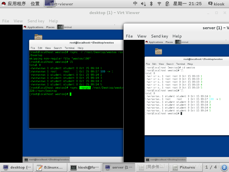Screen dimensions: 229x172
Task: Open Applications menu in desktop guest
Action: point(33,27)
